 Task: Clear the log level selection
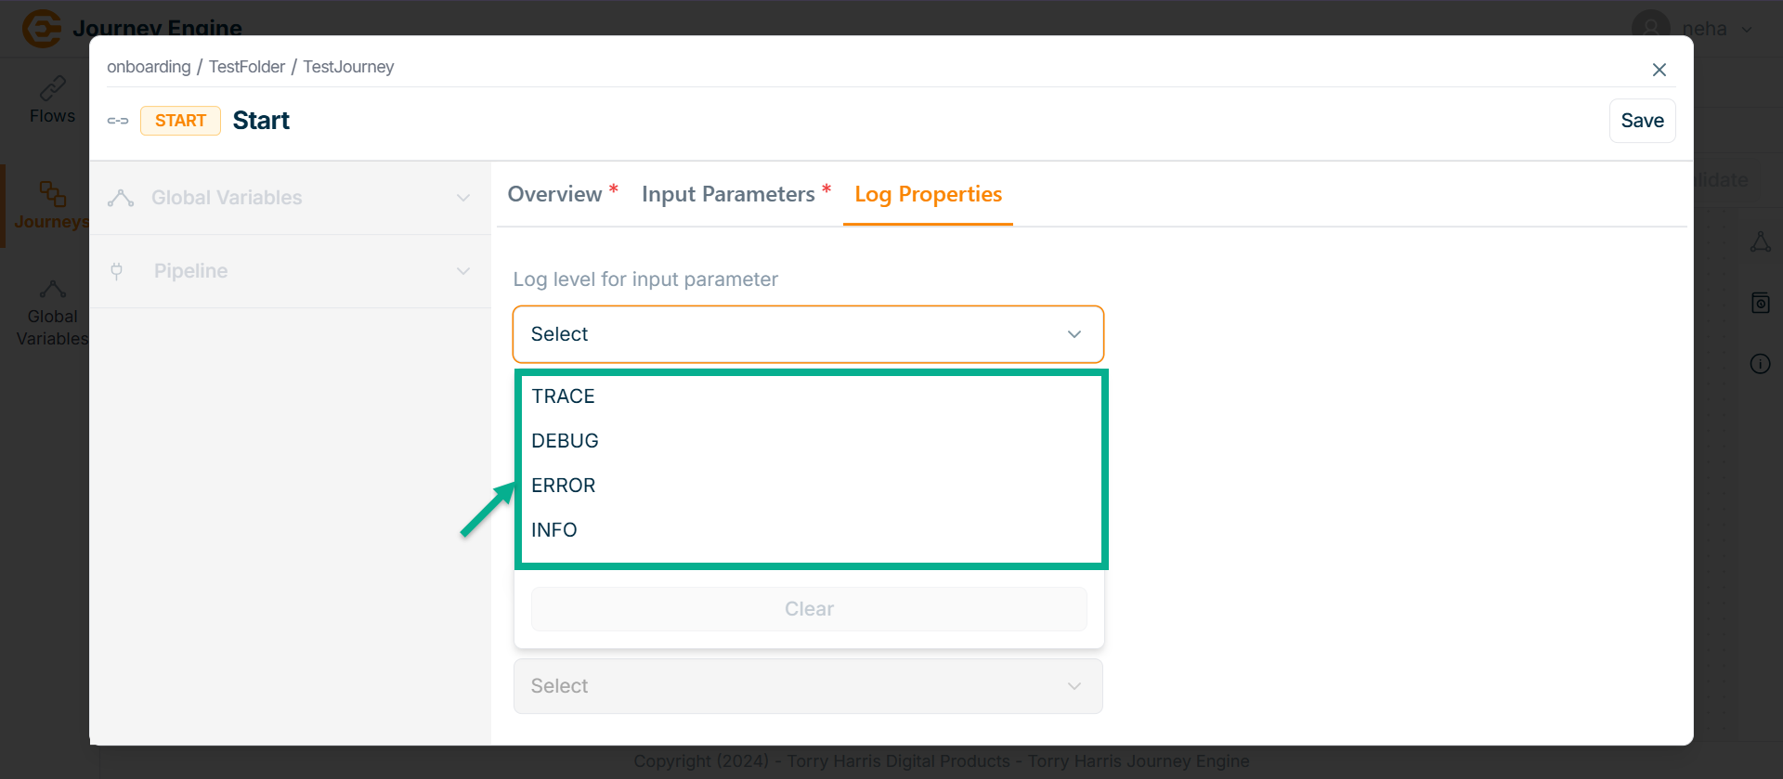tap(809, 609)
